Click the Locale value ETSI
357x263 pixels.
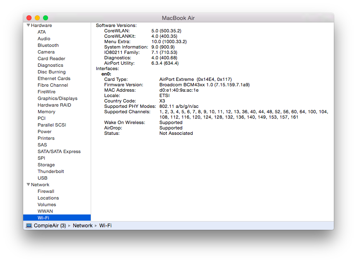[164, 95]
